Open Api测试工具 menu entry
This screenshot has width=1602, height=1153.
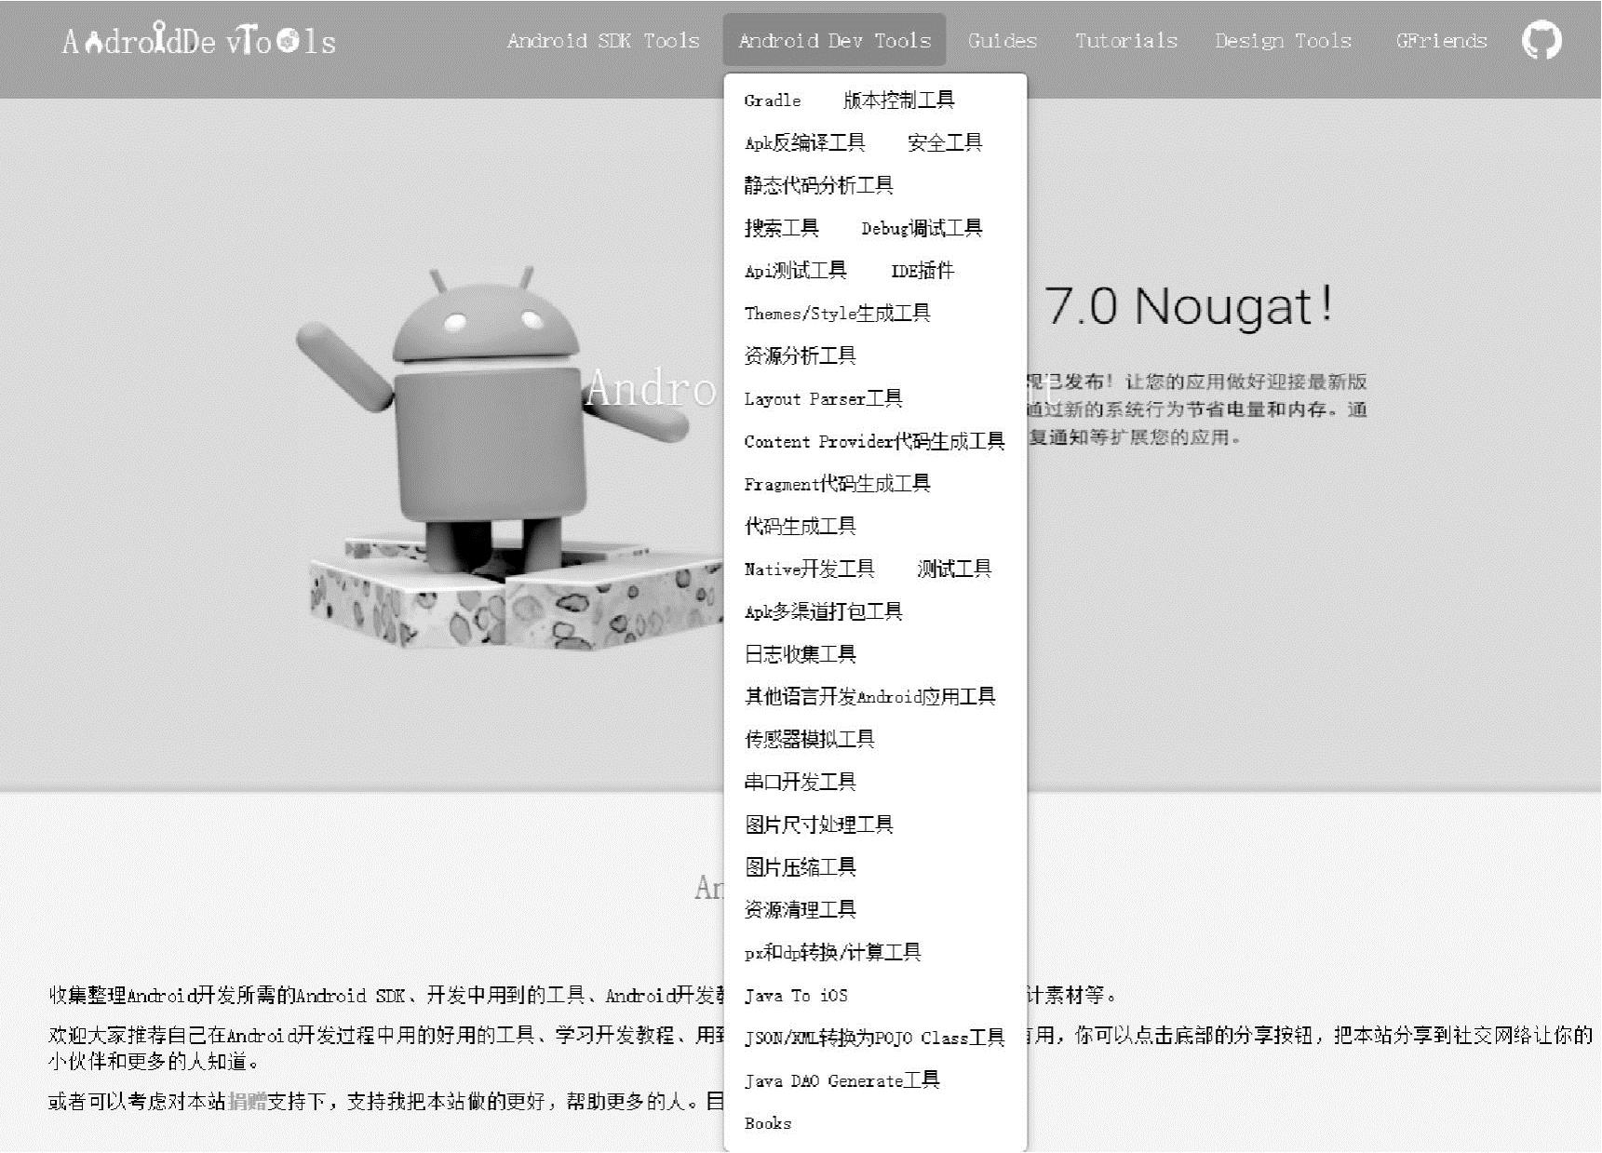click(x=796, y=271)
